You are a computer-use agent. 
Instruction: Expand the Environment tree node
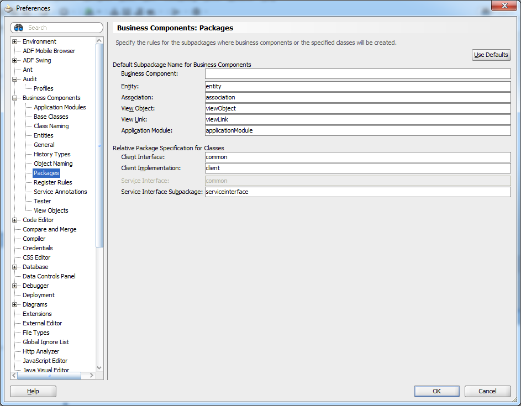[13, 41]
